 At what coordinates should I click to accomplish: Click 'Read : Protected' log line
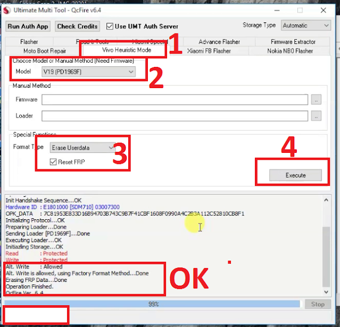pyautogui.click(x=36, y=253)
